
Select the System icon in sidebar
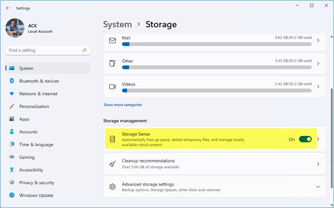tap(12, 68)
